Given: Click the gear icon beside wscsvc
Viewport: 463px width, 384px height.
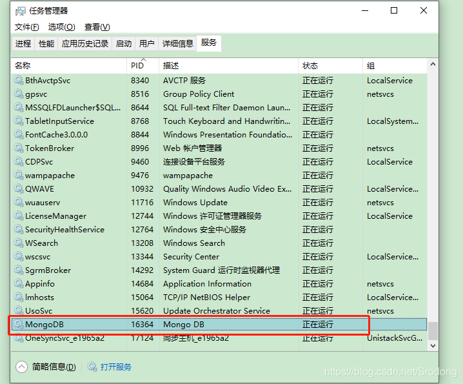Looking at the screenshot, I should click(19, 256).
